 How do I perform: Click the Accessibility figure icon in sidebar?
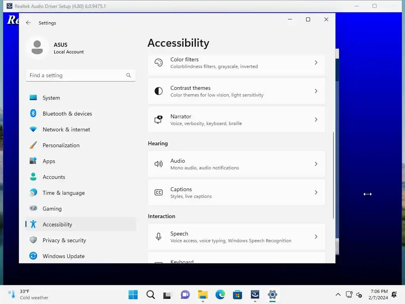(x=33, y=224)
